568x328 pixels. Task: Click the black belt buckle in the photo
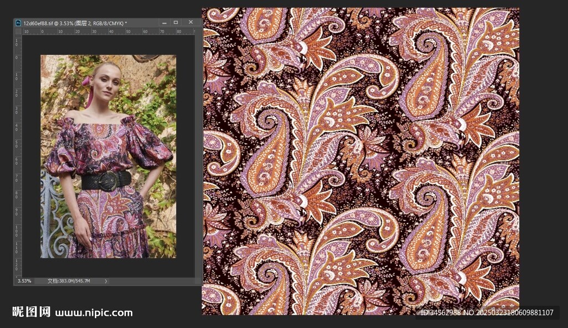109,180
